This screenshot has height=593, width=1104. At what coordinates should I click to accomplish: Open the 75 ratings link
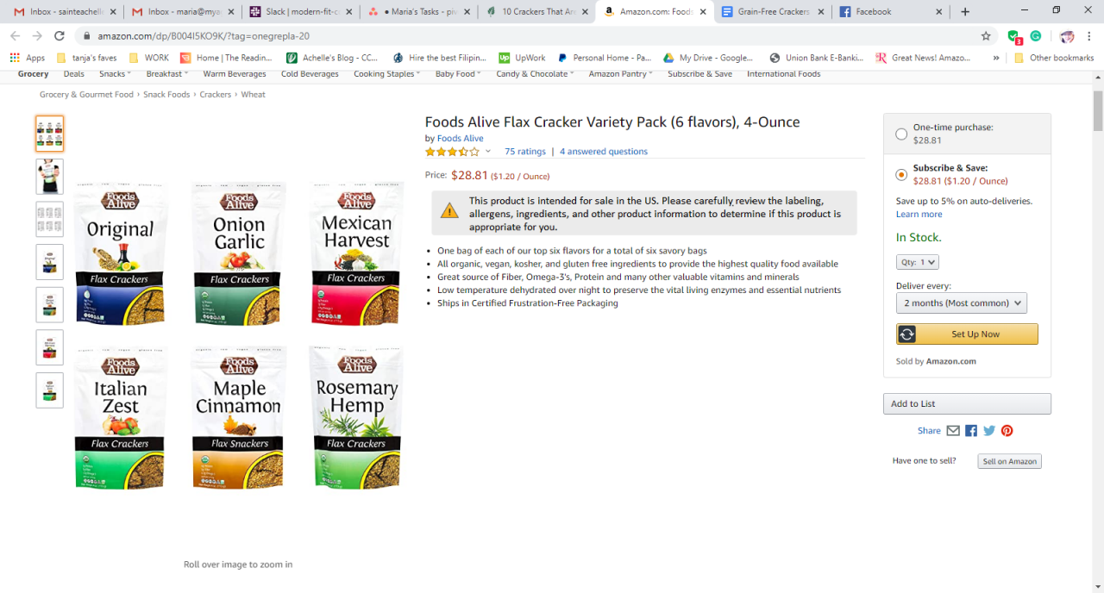(x=525, y=152)
